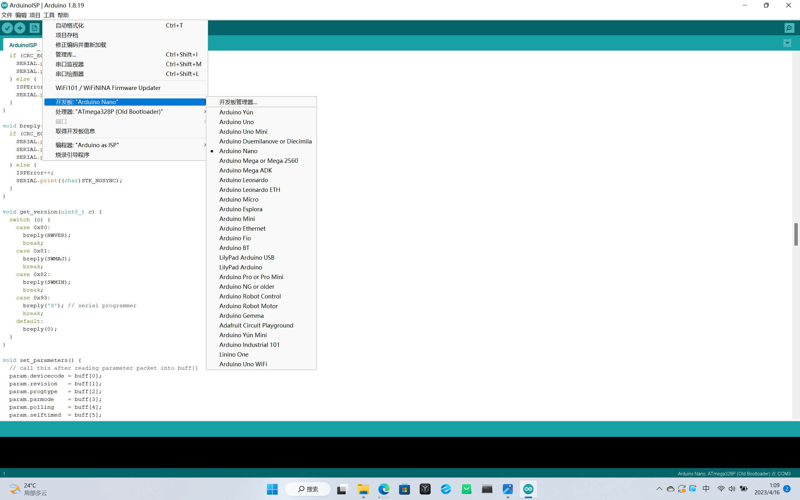800x500 pixels.
Task: Select Arduino BT board
Action: pos(261,248)
